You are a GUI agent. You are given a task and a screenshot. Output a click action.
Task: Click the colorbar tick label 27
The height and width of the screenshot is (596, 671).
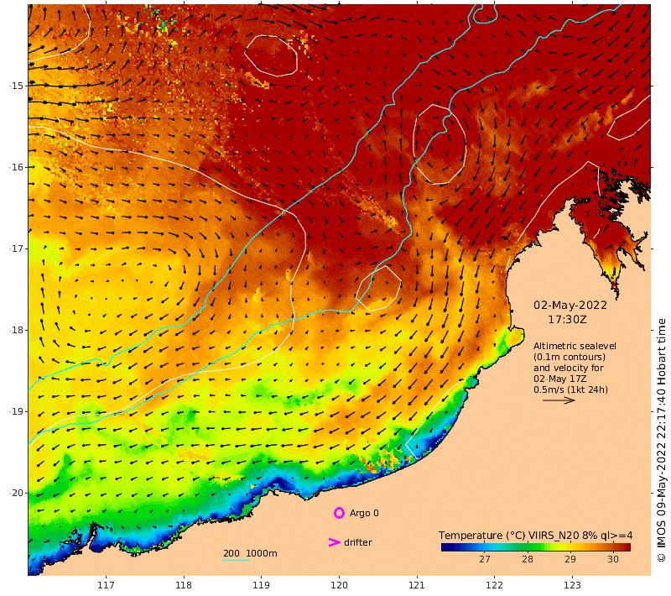[x=485, y=559]
